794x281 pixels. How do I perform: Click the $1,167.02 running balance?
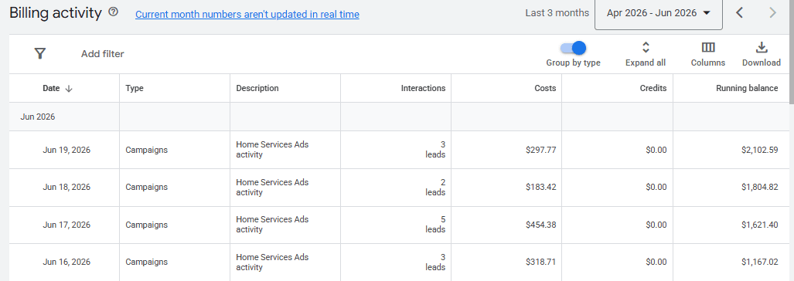tap(759, 262)
